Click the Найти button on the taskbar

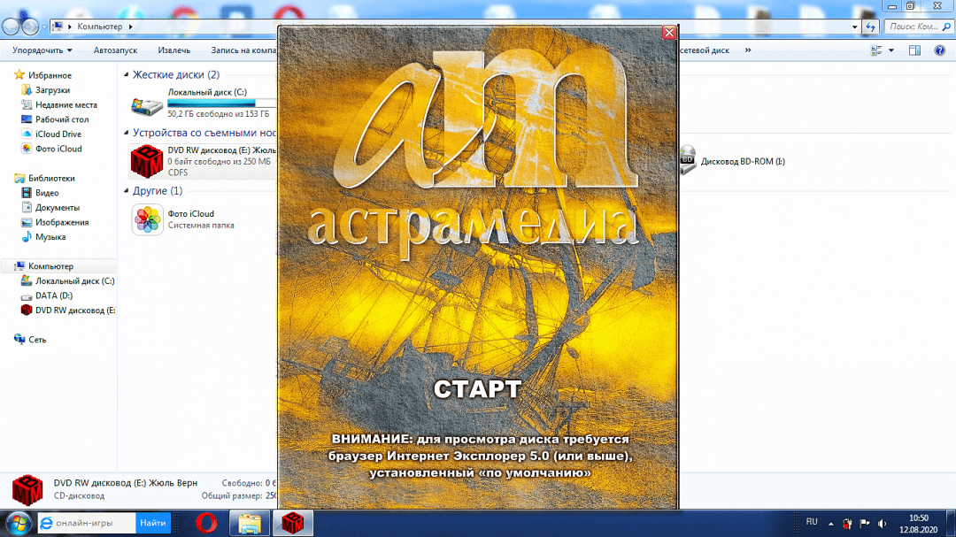coord(152,523)
